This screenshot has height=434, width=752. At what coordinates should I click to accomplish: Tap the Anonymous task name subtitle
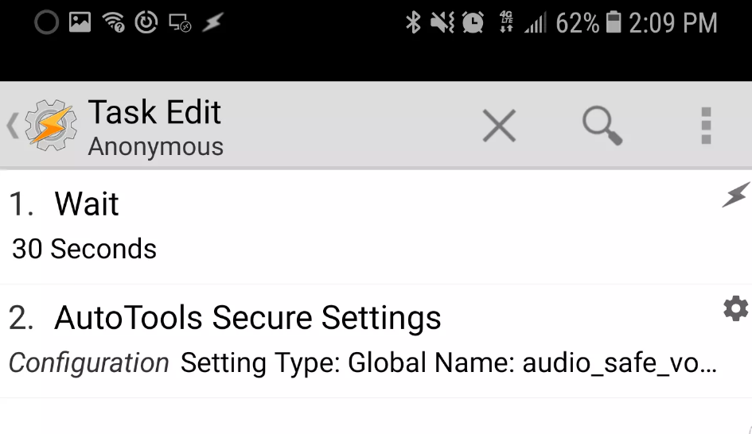pos(155,146)
